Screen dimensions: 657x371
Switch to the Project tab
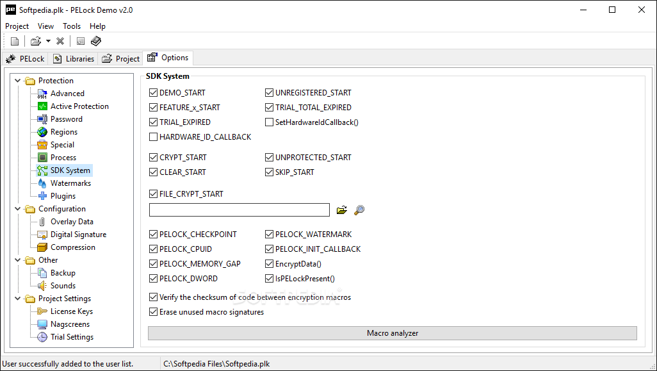120,59
